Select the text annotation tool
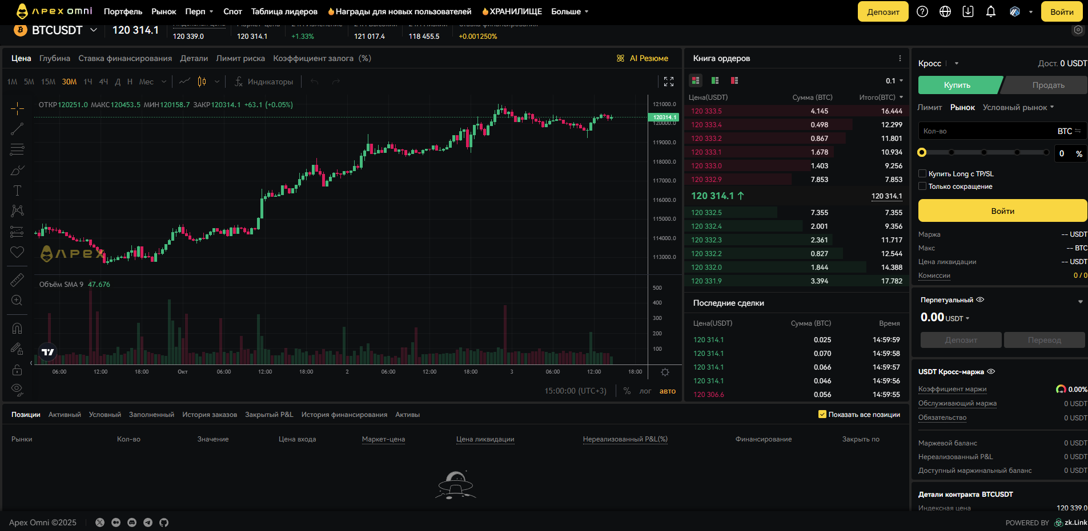Image resolution: width=1088 pixels, height=531 pixels. pos(17,190)
